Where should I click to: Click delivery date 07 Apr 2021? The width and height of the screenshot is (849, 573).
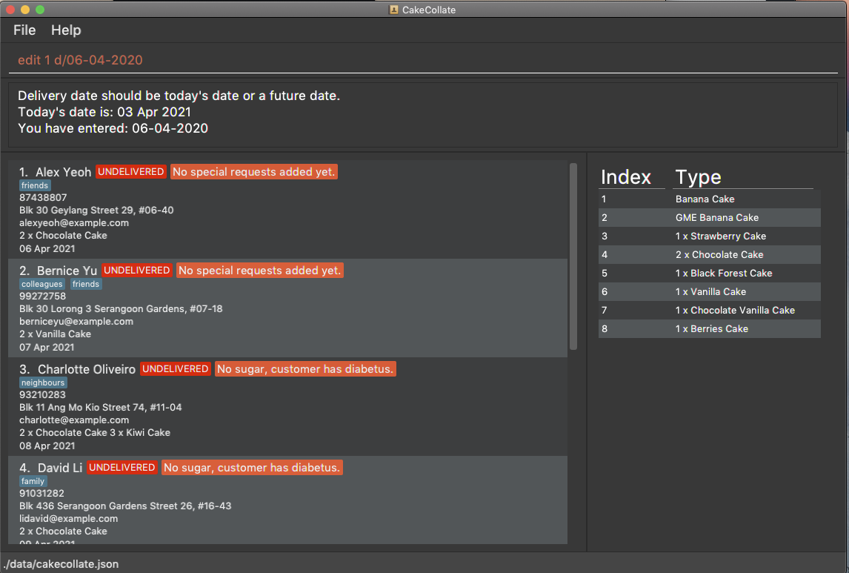point(47,347)
